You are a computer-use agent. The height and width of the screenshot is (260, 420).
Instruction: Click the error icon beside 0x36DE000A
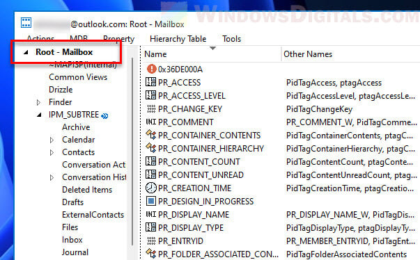click(151, 69)
